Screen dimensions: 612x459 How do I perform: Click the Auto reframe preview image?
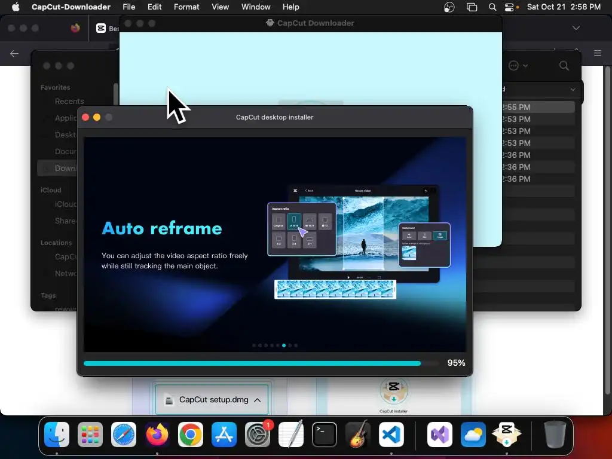click(x=359, y=241)
